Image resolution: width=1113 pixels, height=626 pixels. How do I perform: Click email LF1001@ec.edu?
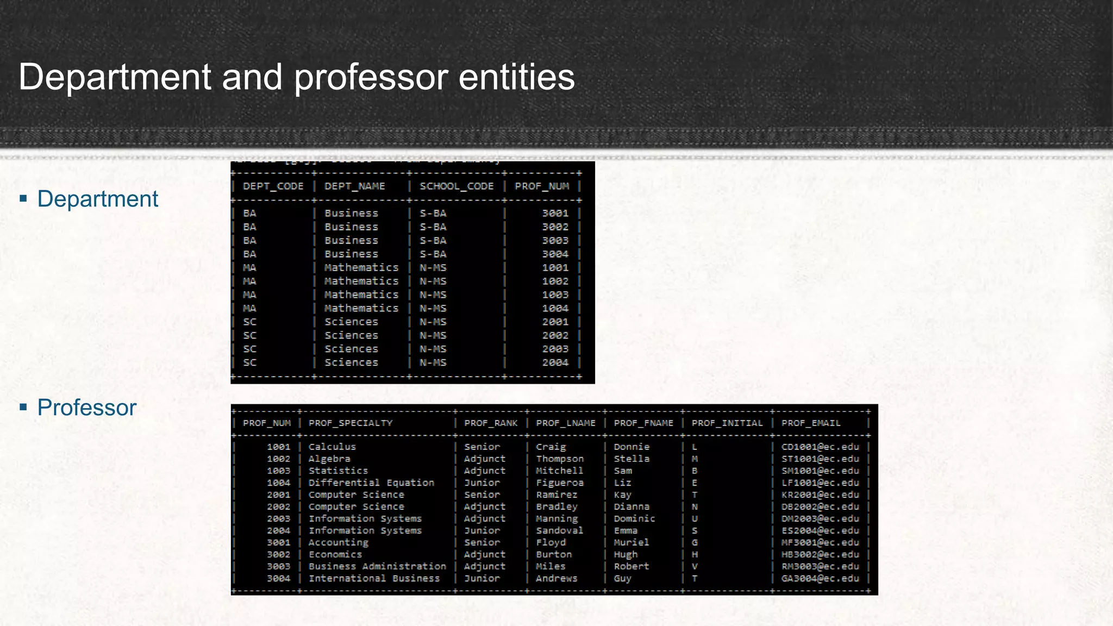click(x=820, y=483)
